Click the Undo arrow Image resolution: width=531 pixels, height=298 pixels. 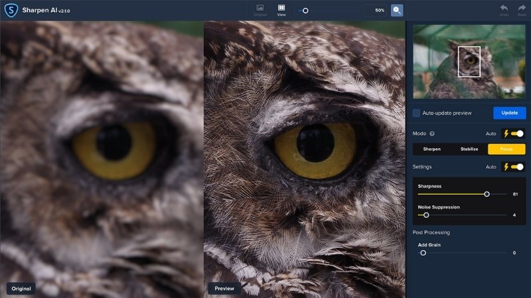click(504, 10)
